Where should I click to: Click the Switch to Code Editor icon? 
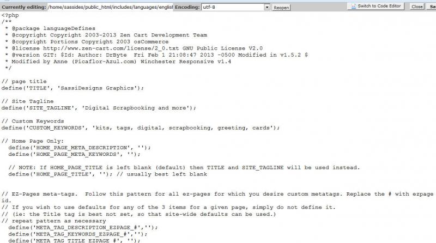click(x=354, y=6)
